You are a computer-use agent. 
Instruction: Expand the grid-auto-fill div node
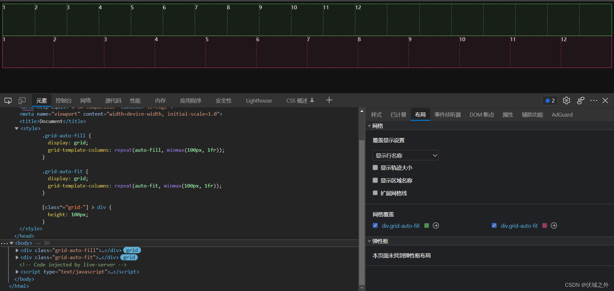point(17,250)
